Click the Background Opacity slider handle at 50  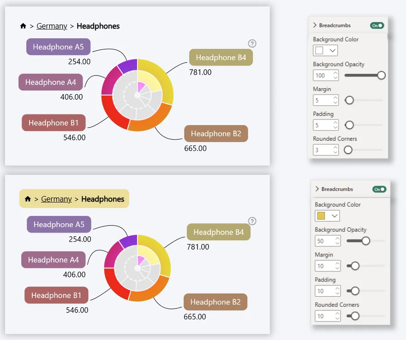[365, 240]
